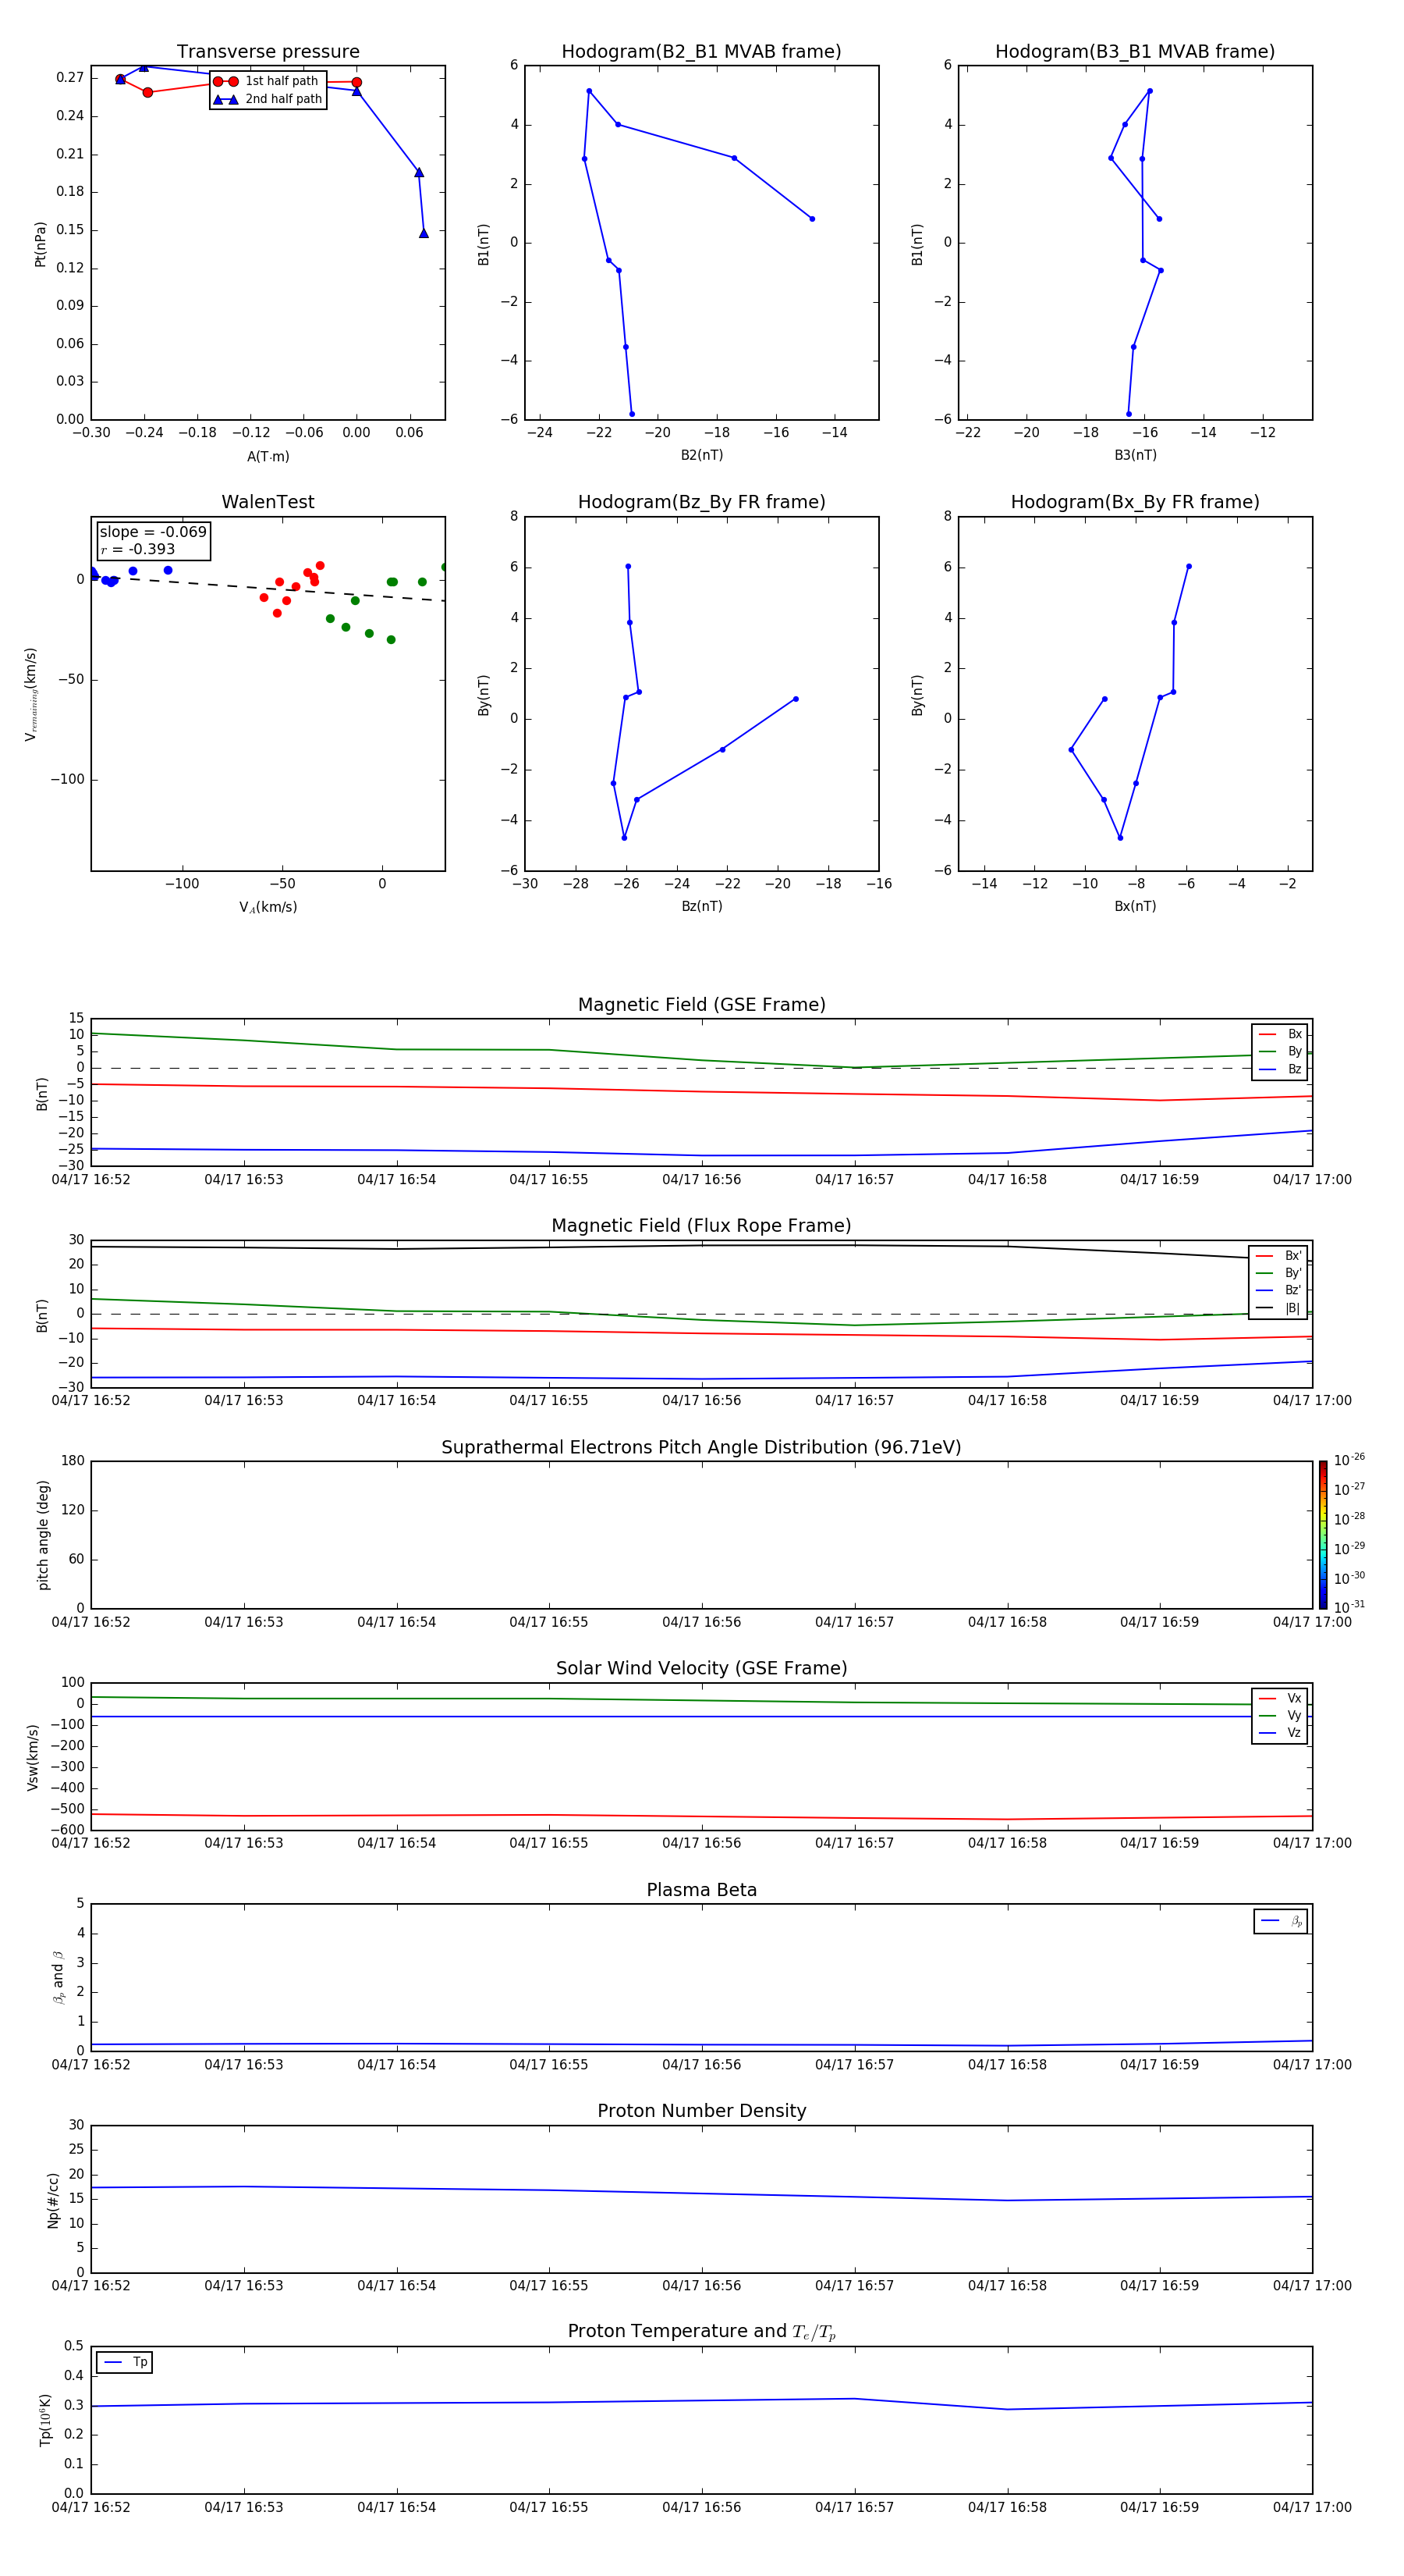1404x2576 pixels.
Task: Click '2nd half path' legend entry
Action: [x=267, y=99]
